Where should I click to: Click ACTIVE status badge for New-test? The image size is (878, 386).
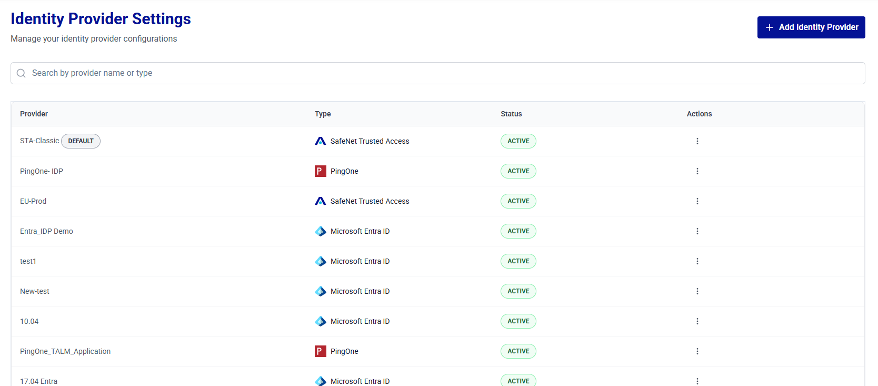tap(518, 291)
